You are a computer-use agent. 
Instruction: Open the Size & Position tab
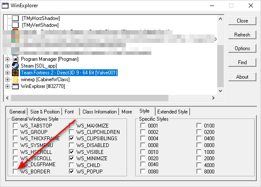[x=45, y=112]
